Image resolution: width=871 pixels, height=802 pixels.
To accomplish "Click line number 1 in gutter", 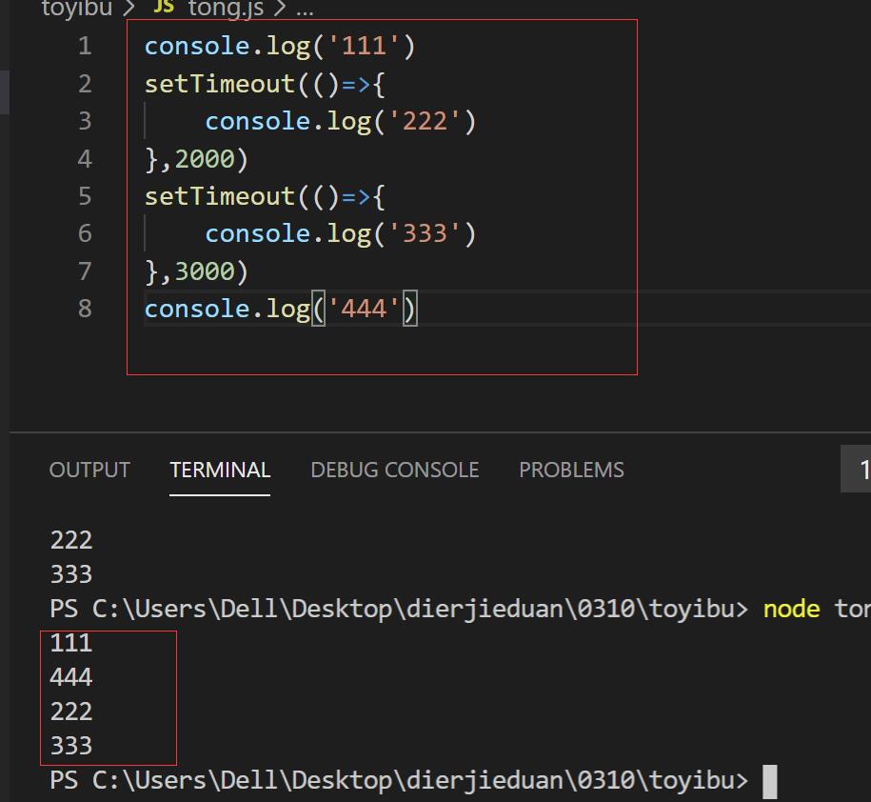I will 85,46.
